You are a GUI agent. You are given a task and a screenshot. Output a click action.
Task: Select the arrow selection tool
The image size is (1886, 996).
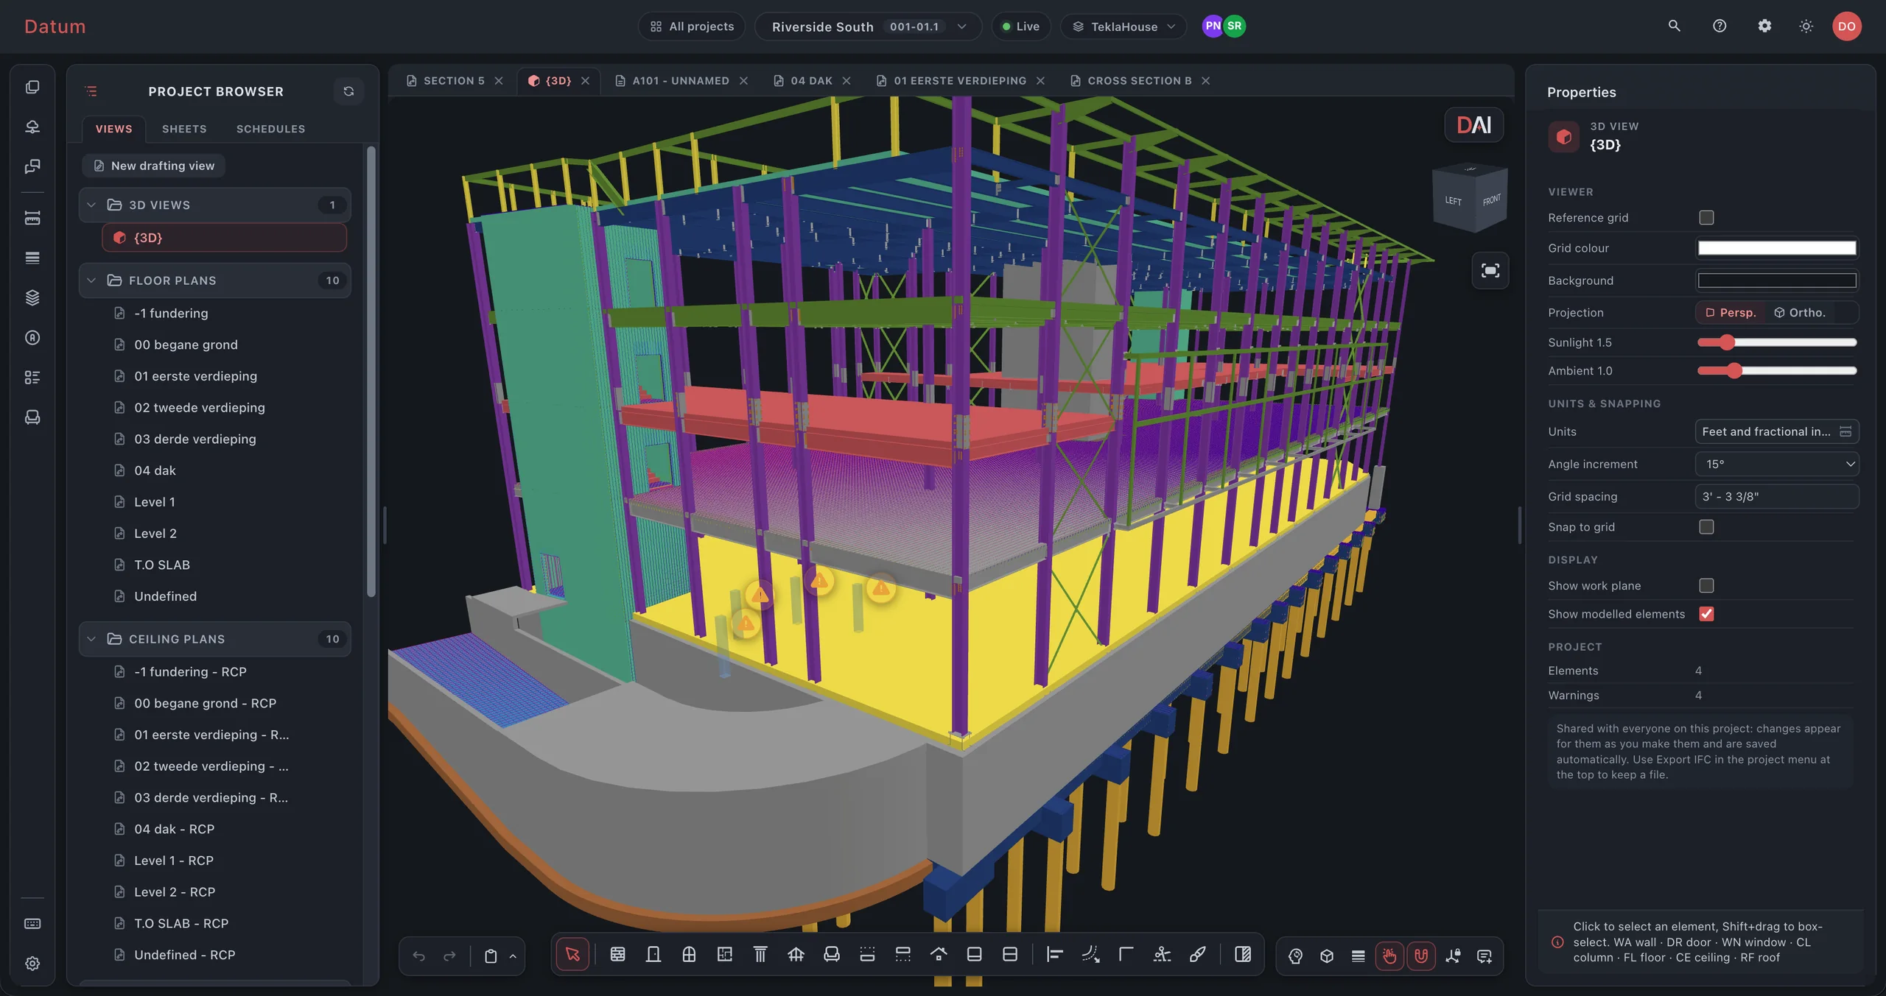point(572,956)
